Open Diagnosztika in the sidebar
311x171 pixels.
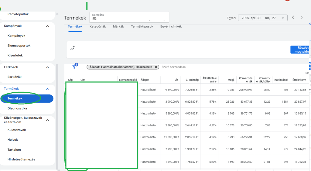pyautogui.click(x=17, y=108)
